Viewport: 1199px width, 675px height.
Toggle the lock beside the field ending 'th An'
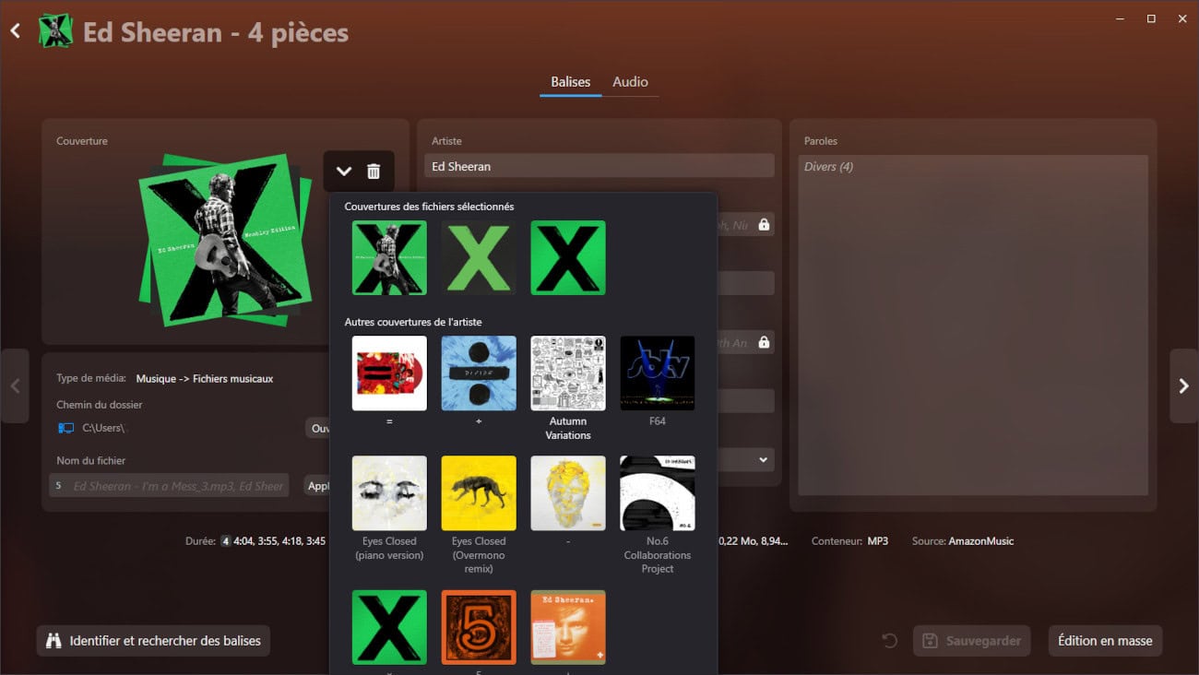tap(764, 342)
